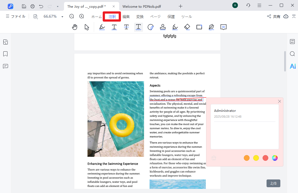Close the Administrator comment popup

coord(280,101)
